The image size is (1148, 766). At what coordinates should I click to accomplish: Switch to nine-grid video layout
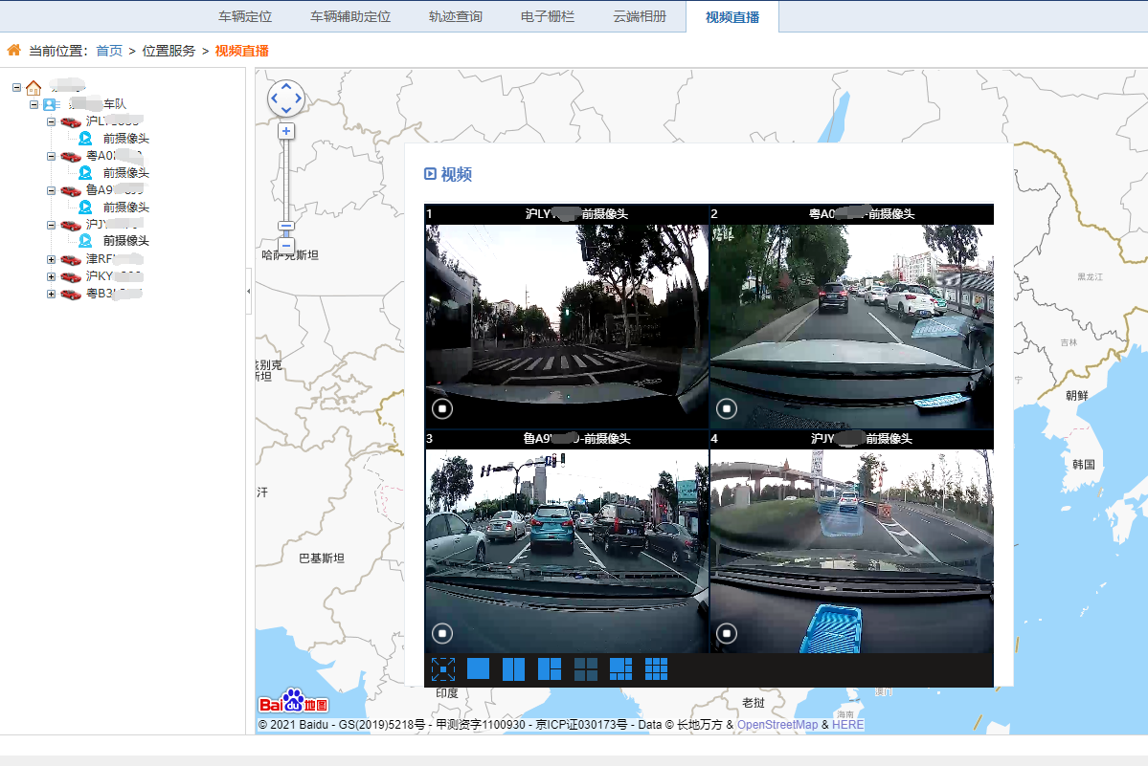click(656, 669)
